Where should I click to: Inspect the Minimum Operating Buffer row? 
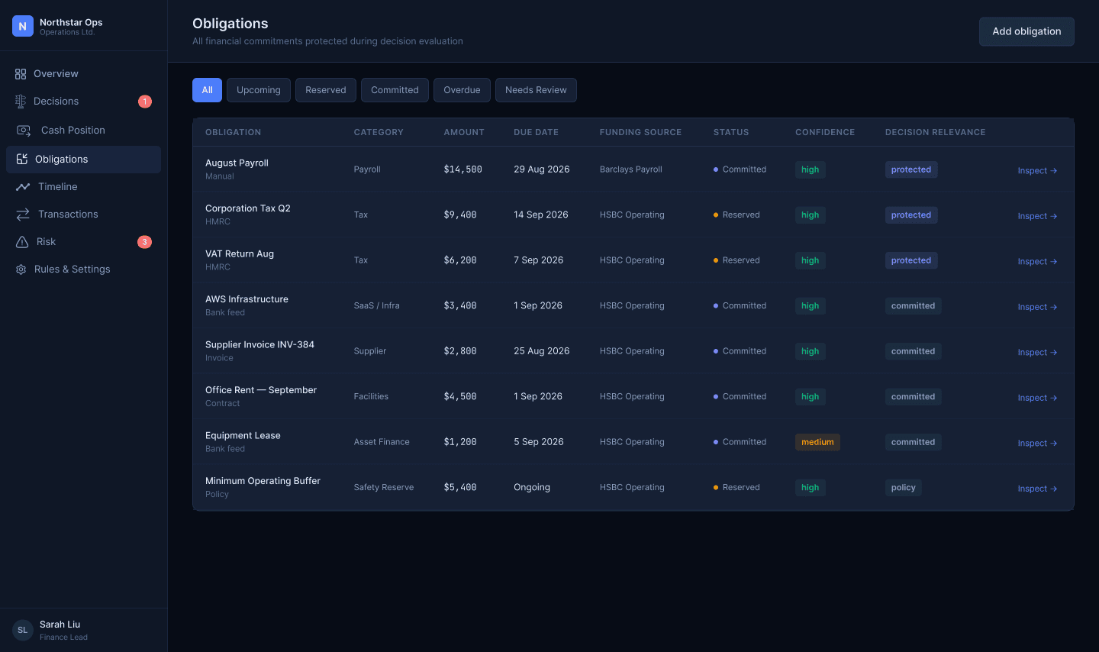pyautogui.click(x=1037, y=489)
